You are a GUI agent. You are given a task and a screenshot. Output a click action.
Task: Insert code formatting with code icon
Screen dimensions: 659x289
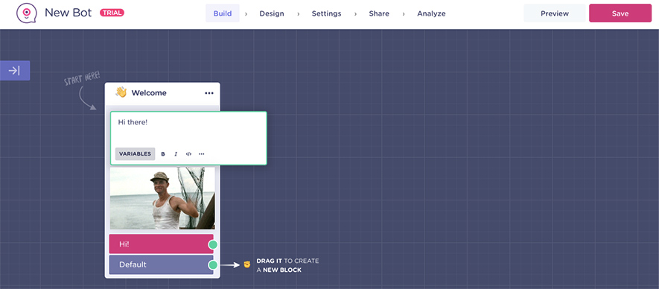[188, 154]
